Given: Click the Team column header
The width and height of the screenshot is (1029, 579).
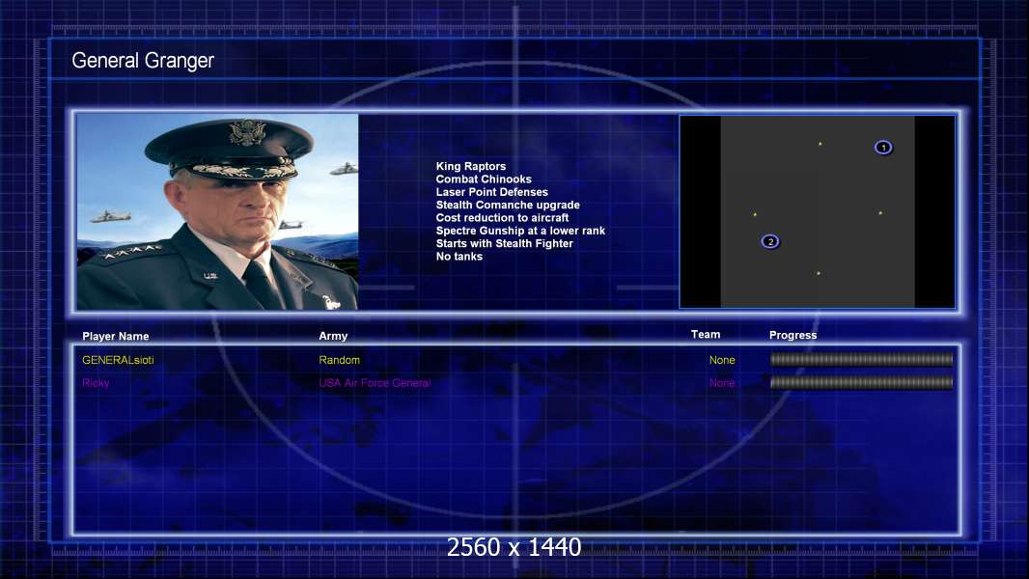Looking at the screenshot, I should click(706, 335).
